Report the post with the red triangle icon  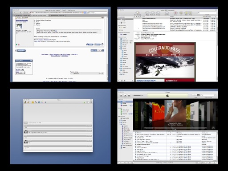[x=19, y=45]
